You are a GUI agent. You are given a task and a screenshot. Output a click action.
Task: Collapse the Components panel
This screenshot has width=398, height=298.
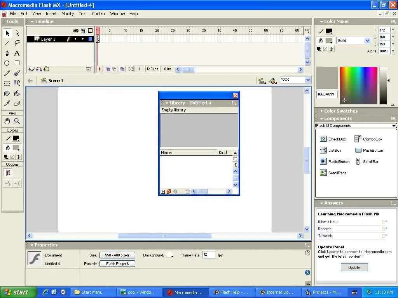click(321, 119)
